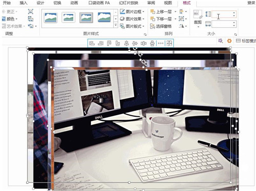Click the compress pictures icon

[x=31, y=12]
